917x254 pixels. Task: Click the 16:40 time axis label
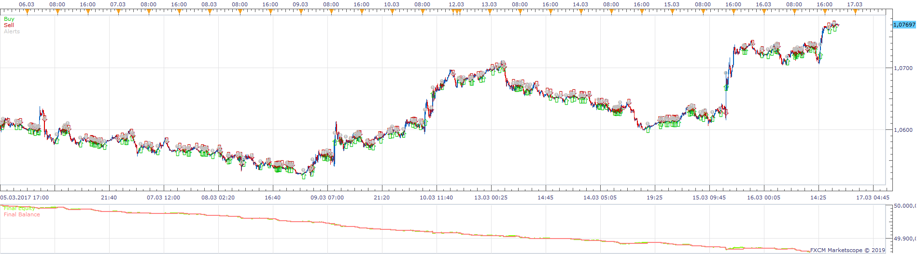pos(273,198)
